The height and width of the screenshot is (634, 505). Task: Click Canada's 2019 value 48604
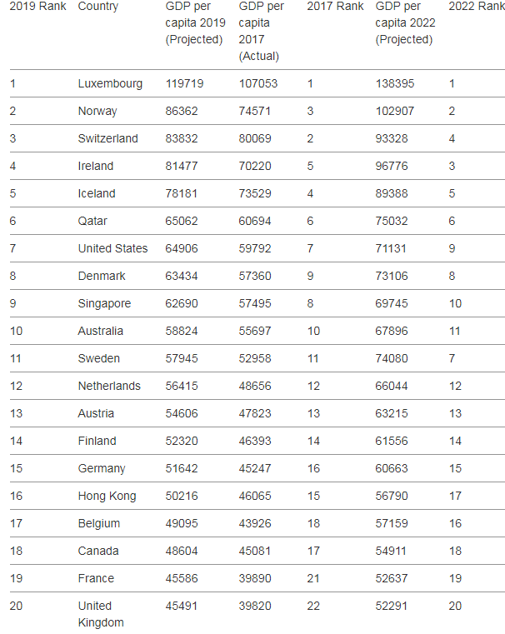pyautogui.click(x=182, y=552)
